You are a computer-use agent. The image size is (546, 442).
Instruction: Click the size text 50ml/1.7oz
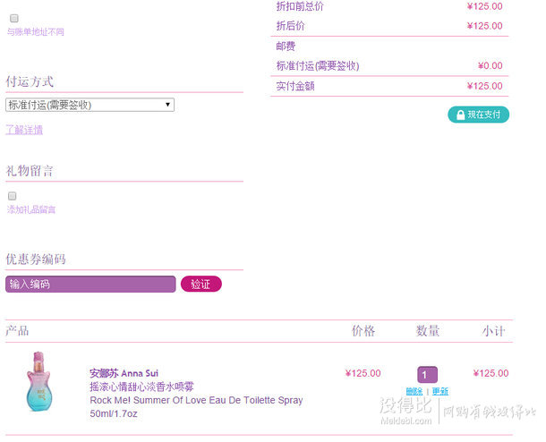tap(114, 413)
